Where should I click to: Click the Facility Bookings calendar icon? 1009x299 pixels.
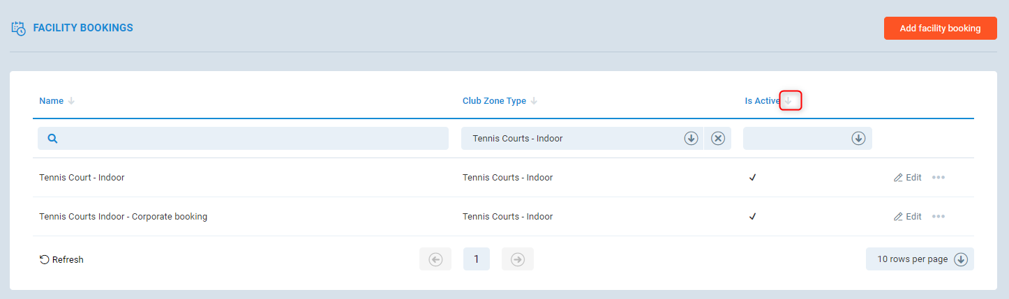click(x=19, y=29)
